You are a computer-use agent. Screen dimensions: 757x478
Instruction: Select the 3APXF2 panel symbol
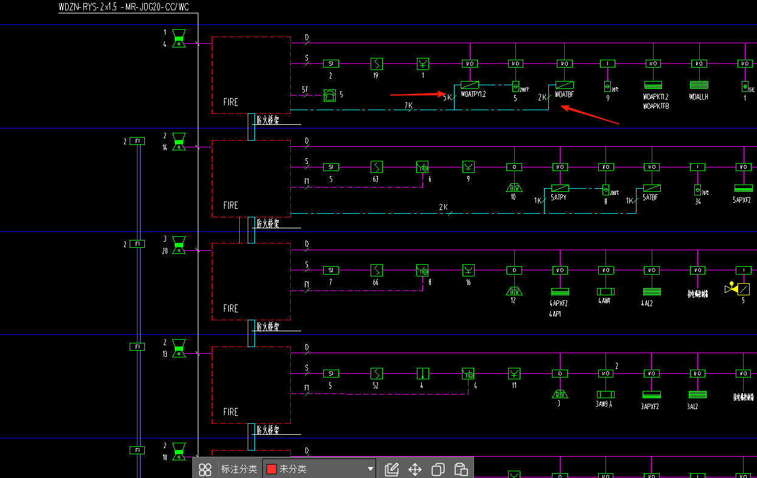[652, 395]
